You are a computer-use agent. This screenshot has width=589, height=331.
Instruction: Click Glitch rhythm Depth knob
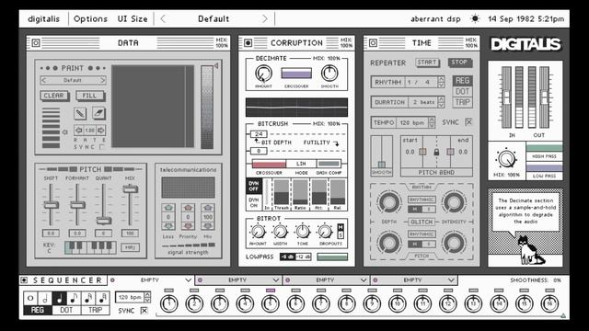click(x=389, y=202)
